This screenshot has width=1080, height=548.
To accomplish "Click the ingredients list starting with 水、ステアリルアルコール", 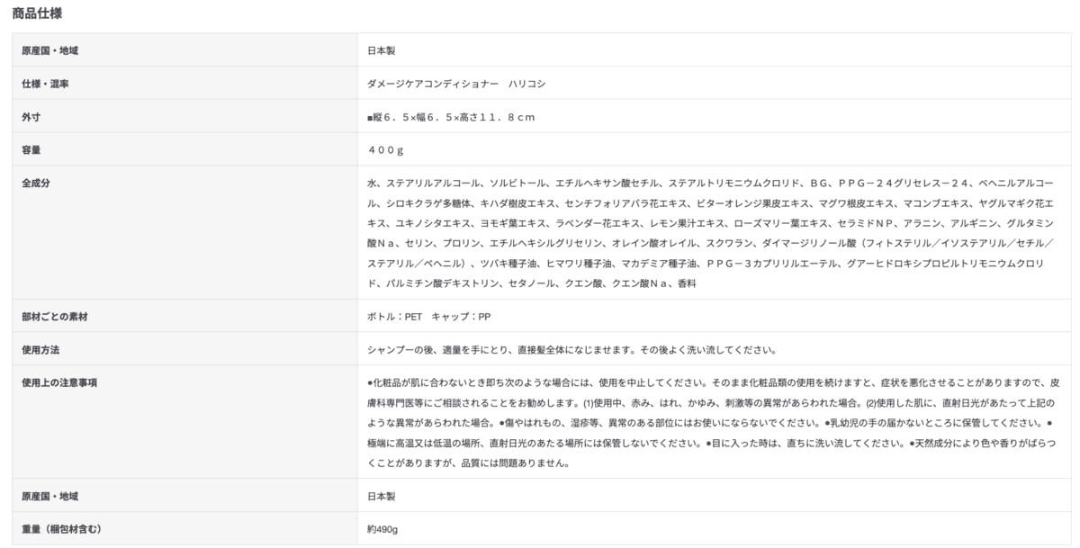I will [x=711, y=233].
